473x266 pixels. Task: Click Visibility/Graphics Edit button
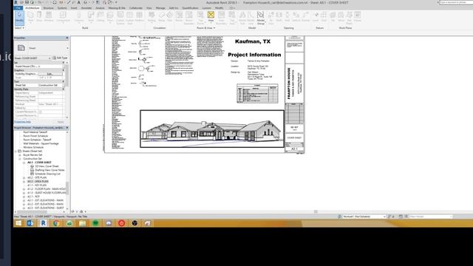50,74
